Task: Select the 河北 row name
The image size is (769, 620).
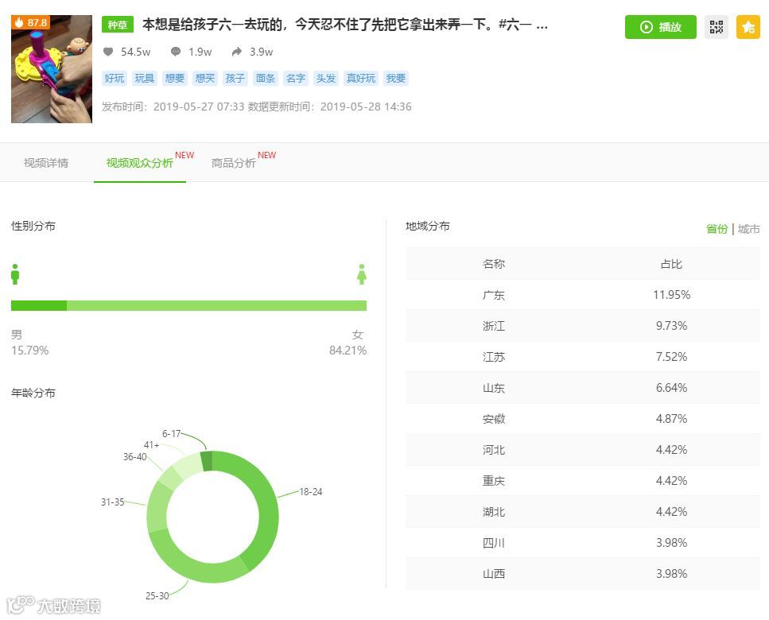Action: coord(493,450)
